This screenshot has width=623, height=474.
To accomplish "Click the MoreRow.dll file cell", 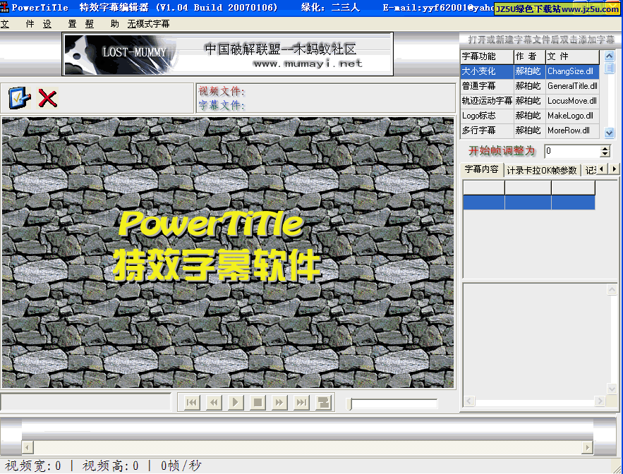I will click(x=572, y=130).
